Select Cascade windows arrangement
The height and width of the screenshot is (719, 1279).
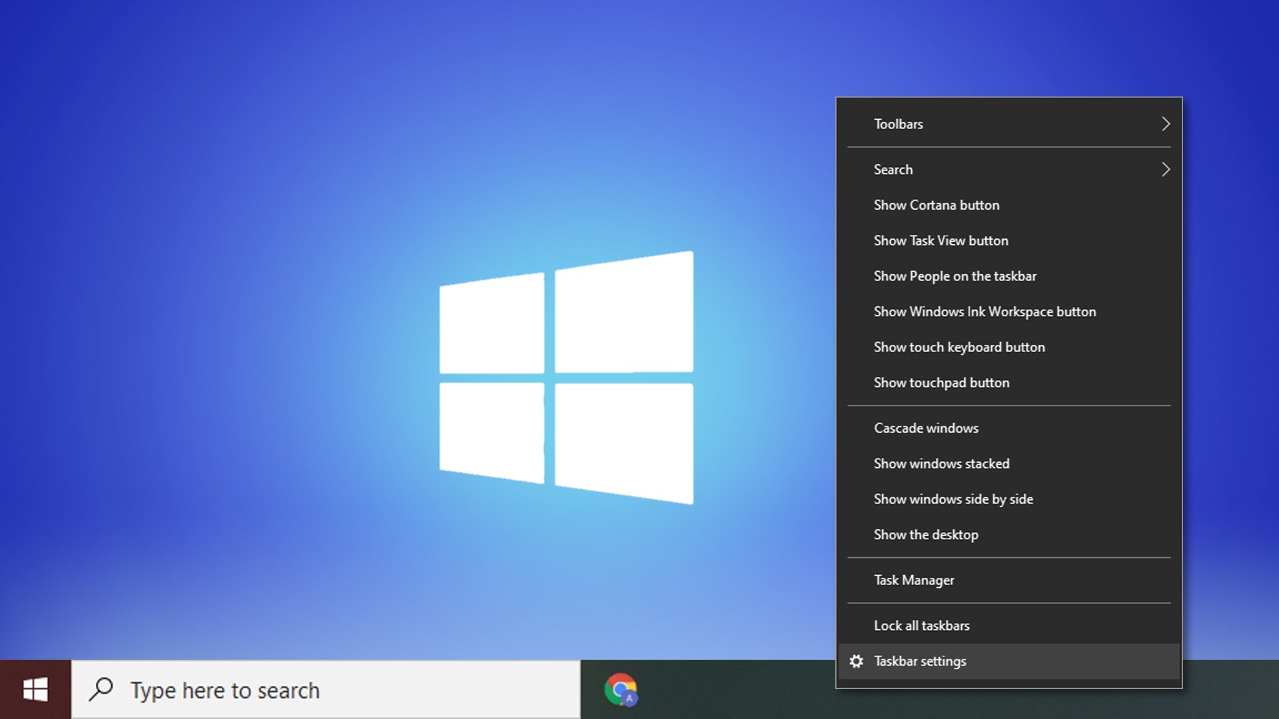[x=926, y=427]
